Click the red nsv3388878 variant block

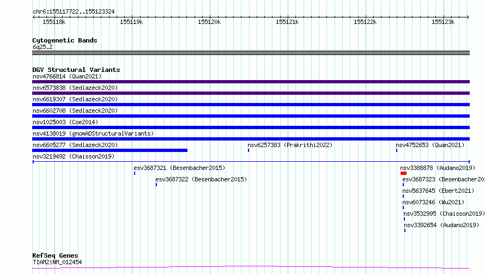click(x=403, y=173)
